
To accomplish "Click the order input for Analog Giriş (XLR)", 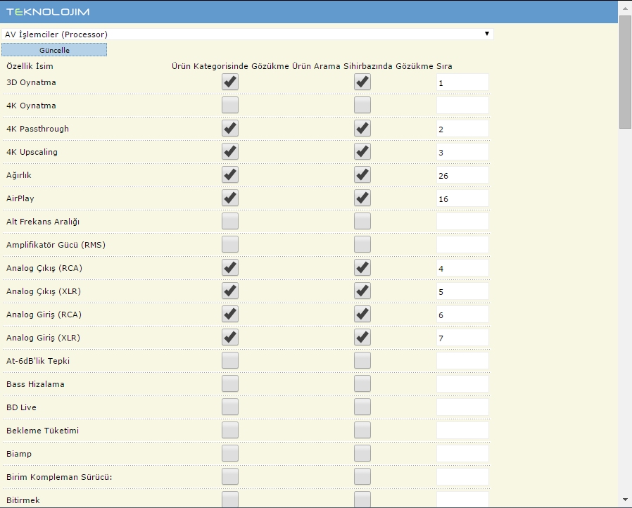I will pos(462,338).
